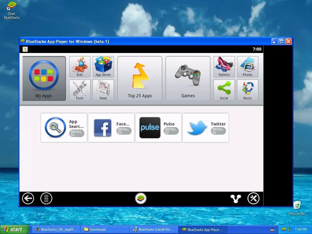Click the App Search INSTALLED badge
The image size is (312, 234).
[76, 133]
